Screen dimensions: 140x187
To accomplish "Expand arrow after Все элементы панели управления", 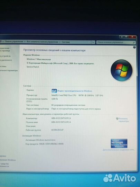I will (60, 42).
